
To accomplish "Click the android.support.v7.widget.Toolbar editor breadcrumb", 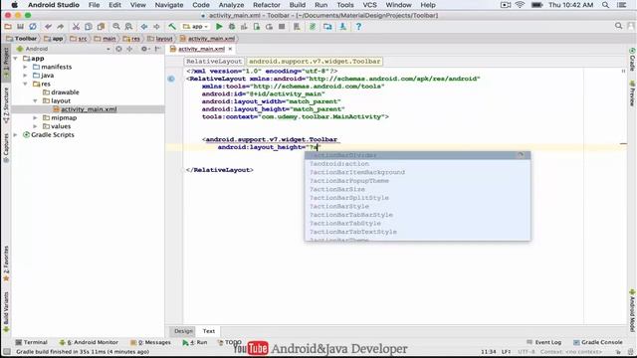I will (x=315, y=62).
